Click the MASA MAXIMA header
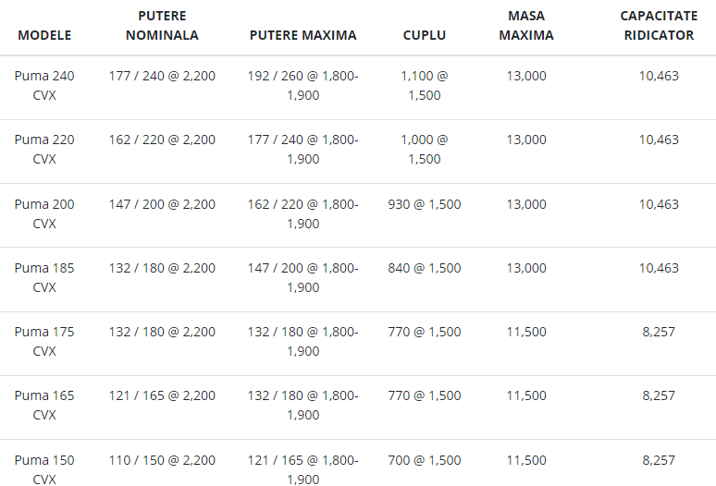The height and width of the screenshot is (486, 716). pos(526,26)
